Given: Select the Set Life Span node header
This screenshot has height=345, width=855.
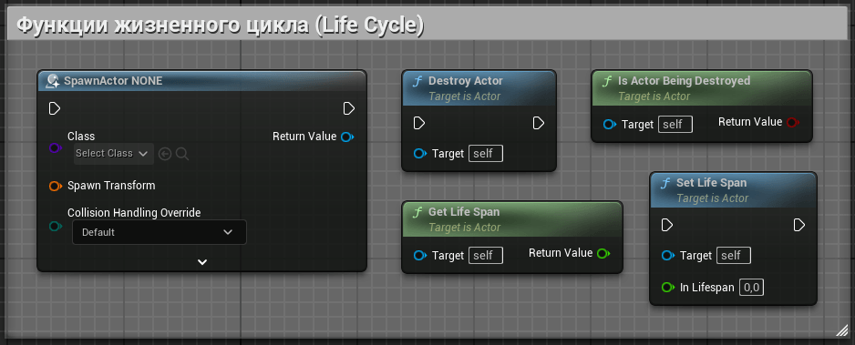Looking at the screenshot, I should [734, 190].
